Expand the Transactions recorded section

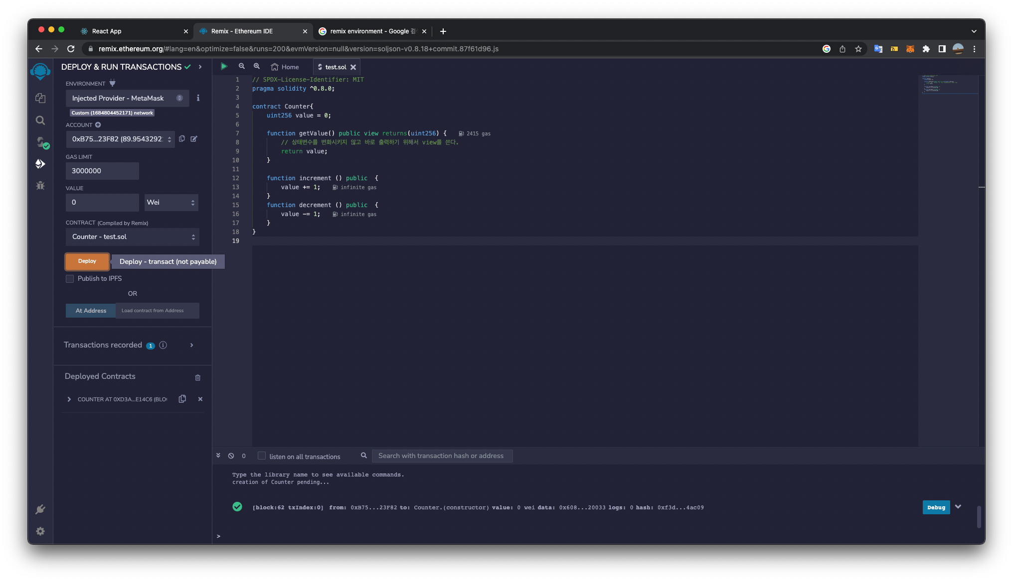point(191,345)
